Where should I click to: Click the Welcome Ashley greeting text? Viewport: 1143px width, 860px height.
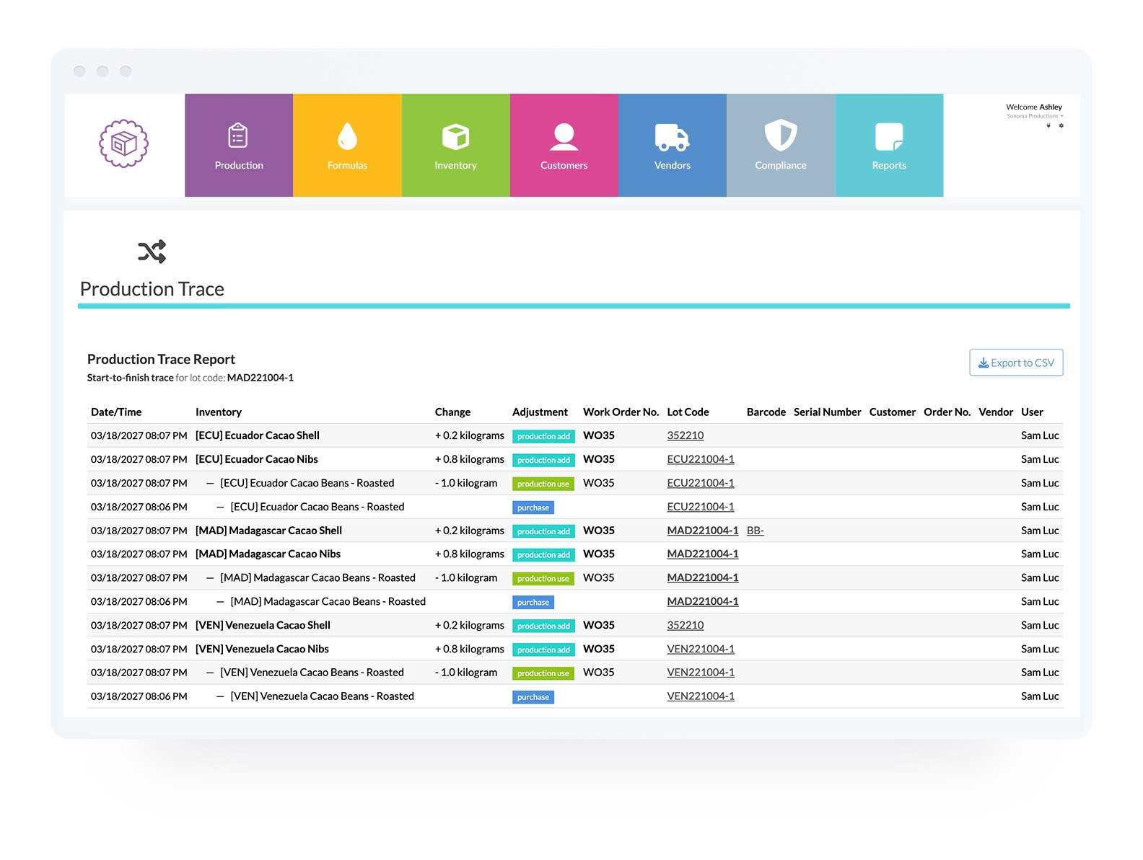[1034, 107]
